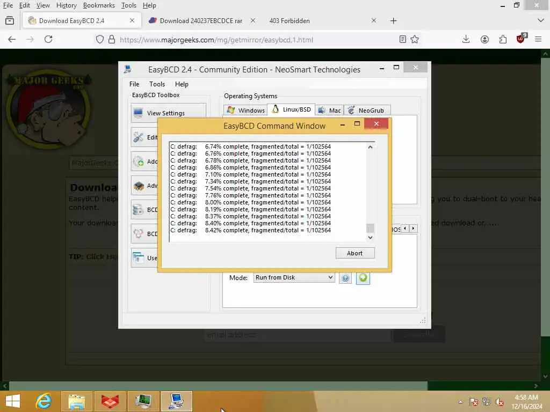The width and height of the screenshot is (550, 412).
Task: Bookmark this page with star icon
Action: (415, 39)
